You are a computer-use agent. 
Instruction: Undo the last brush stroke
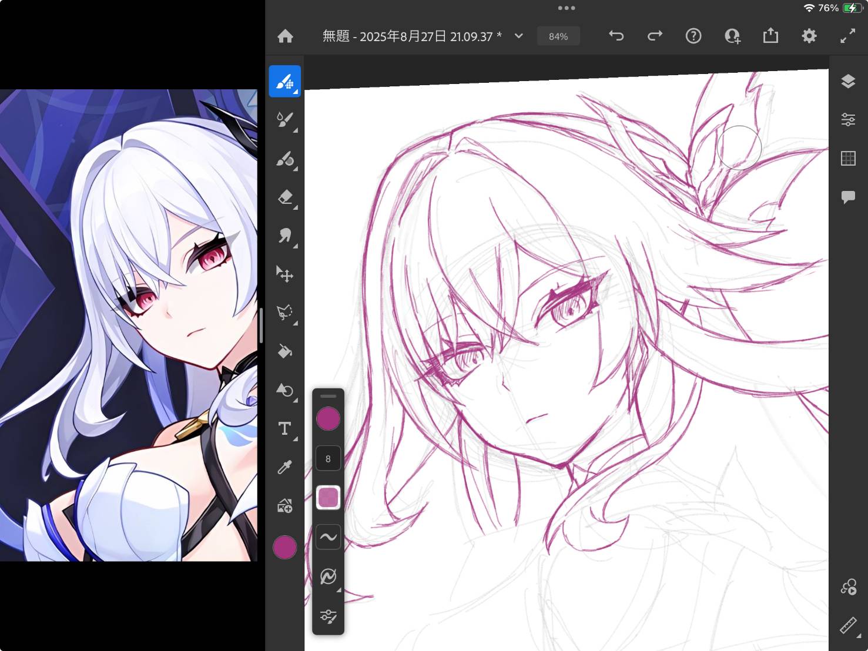(616, 36)
